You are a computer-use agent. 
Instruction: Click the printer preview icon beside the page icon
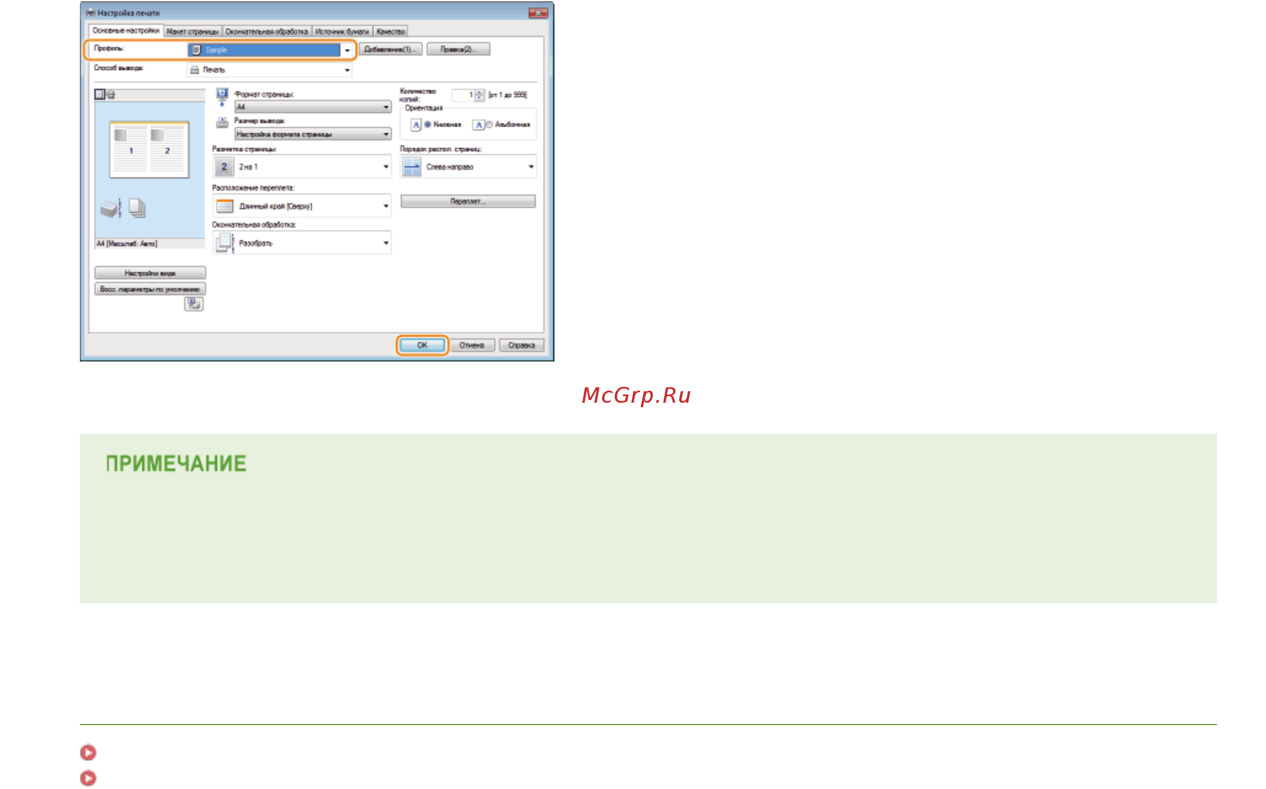[111, 94]
